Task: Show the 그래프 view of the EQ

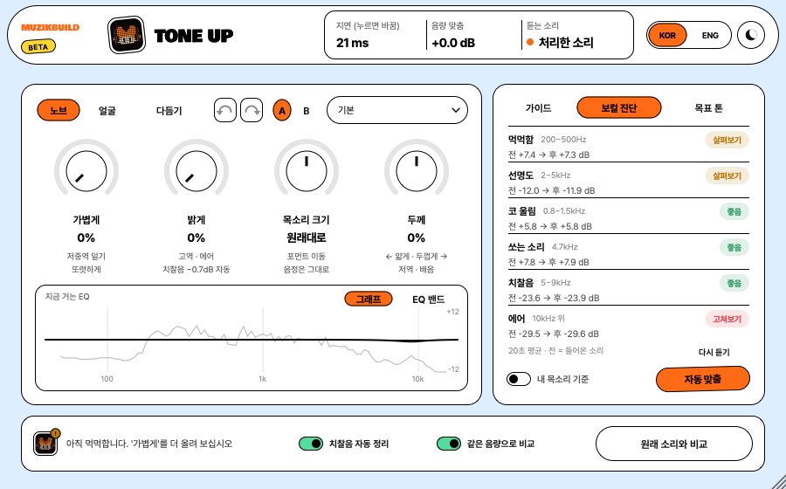Action: point(369,300)
